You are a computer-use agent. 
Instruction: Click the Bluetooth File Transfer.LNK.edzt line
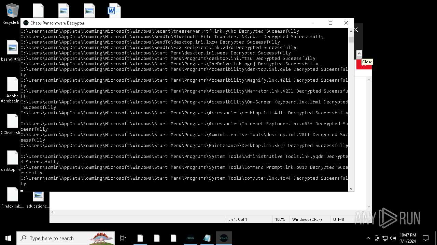tap(172, 36)
